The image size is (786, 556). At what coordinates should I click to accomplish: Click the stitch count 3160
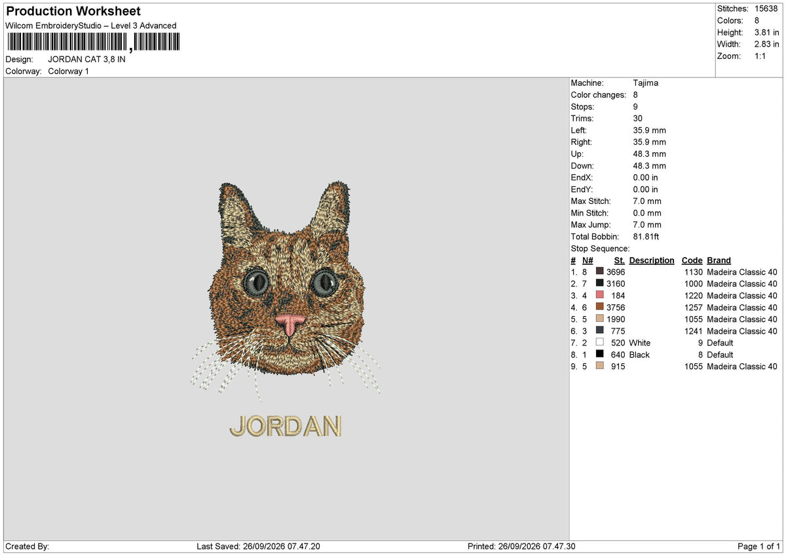(x=616, y=283)
